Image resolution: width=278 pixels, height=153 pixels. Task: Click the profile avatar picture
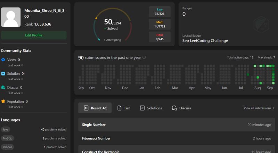point(11,17)
